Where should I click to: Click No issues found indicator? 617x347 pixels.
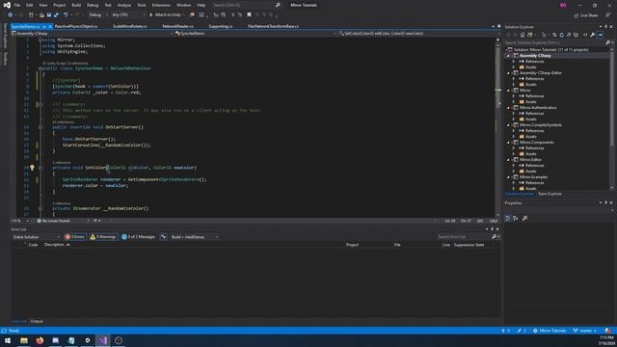(53, 221)
